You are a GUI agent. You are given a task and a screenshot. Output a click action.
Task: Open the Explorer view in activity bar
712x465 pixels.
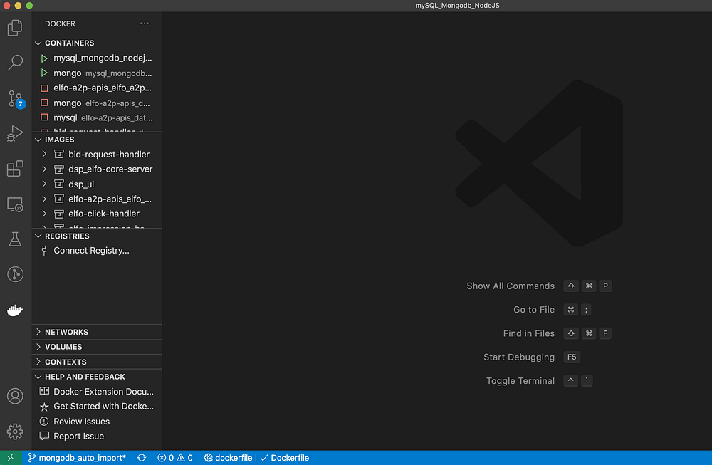tap(15, 28)
